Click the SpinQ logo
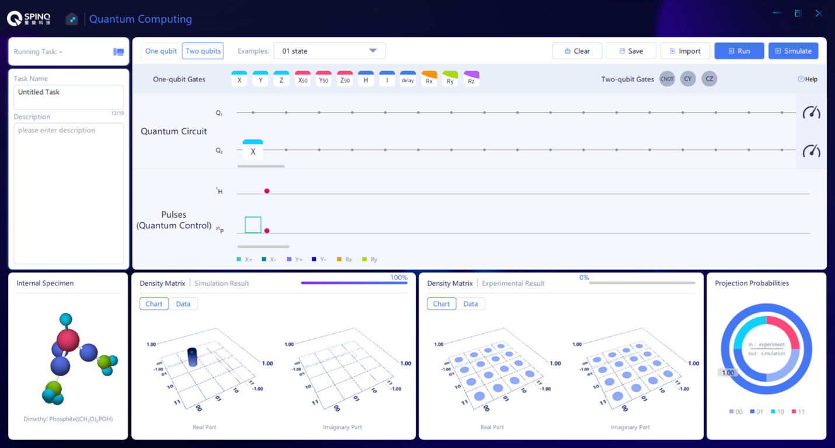 [29, 19]
